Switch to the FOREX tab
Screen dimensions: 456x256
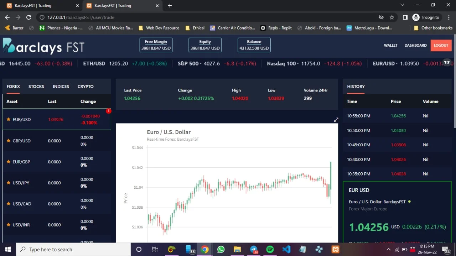point(13,87)
